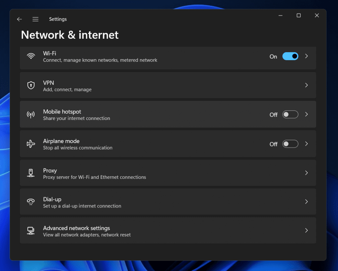Image resolution: width=338 pixels, height=271 pixels.
Task: Select the Dial-up phone icon
Action: tap(31, 202)
